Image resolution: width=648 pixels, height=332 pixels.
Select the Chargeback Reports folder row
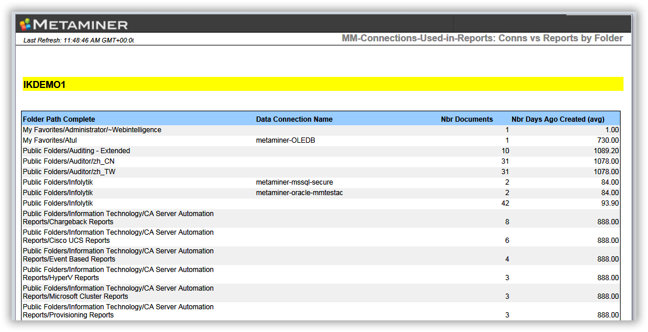tap(321, 218)
